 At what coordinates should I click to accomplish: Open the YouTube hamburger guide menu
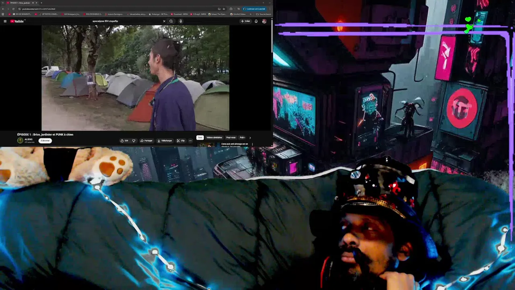5,21
